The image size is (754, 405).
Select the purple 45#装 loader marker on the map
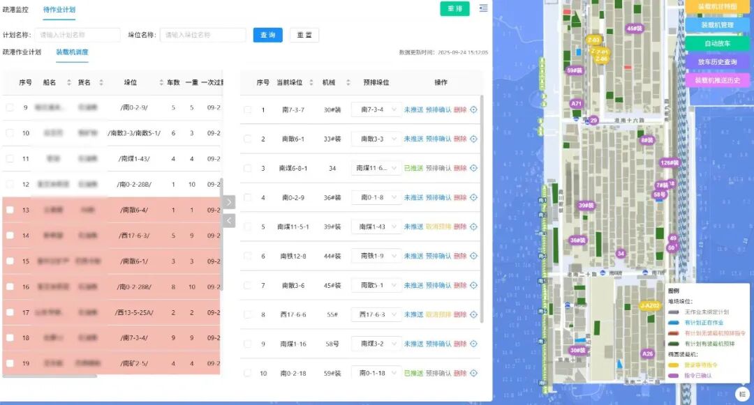click(x=634, y=29)
